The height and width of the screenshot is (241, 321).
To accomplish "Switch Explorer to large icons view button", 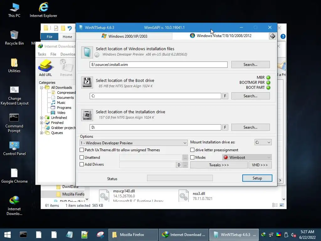I will [x=282, y=205].
